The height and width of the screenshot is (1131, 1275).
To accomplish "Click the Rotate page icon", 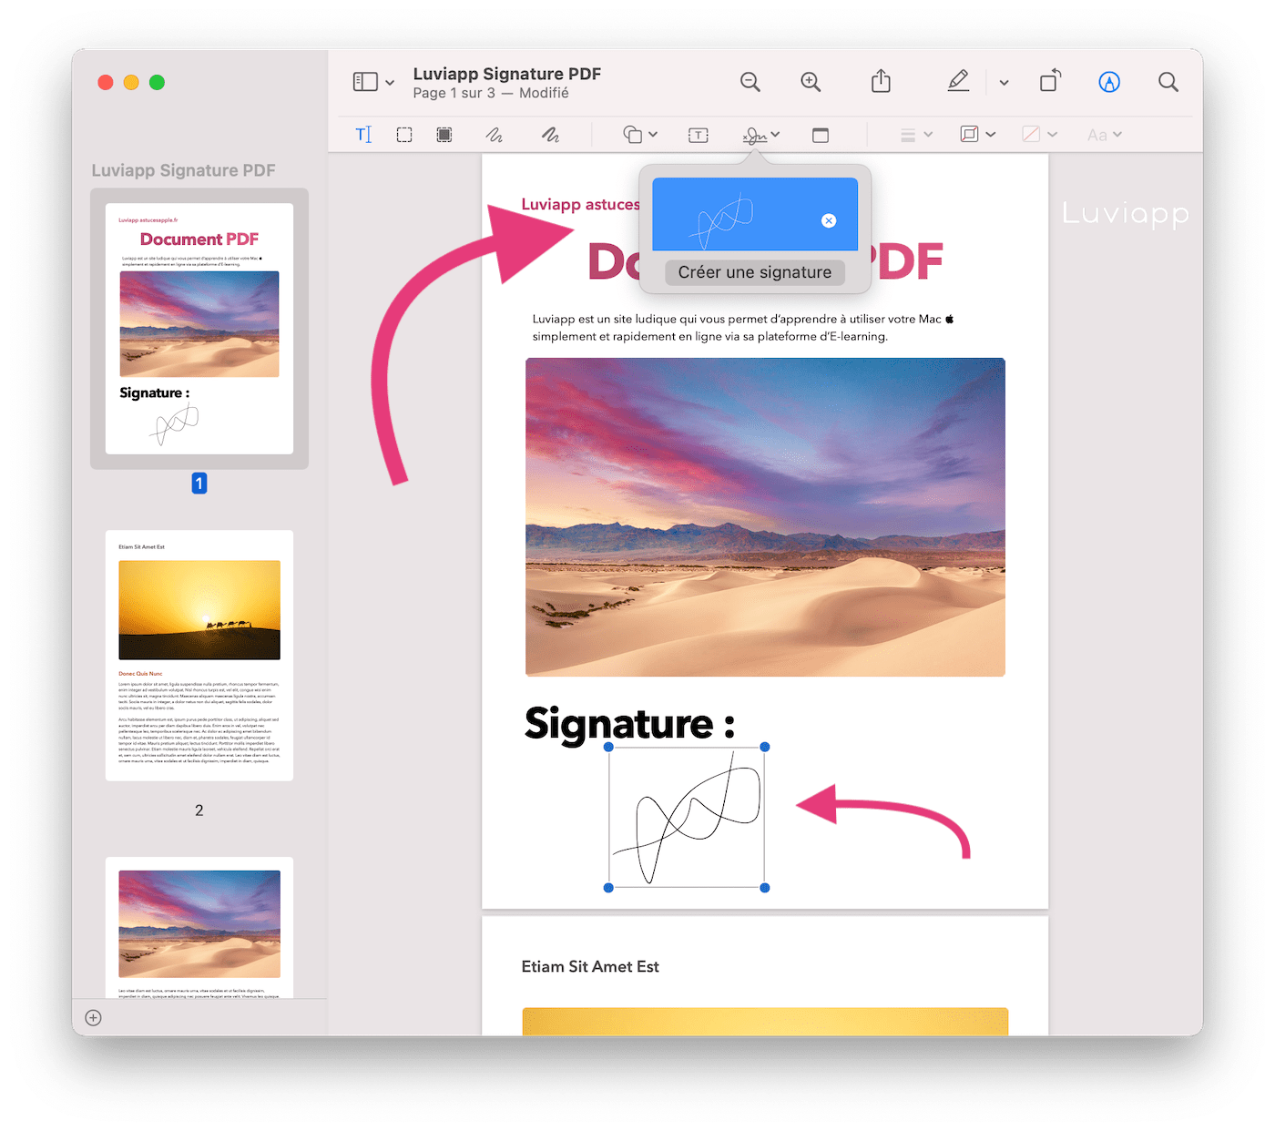I will (x=1049, y=81).
